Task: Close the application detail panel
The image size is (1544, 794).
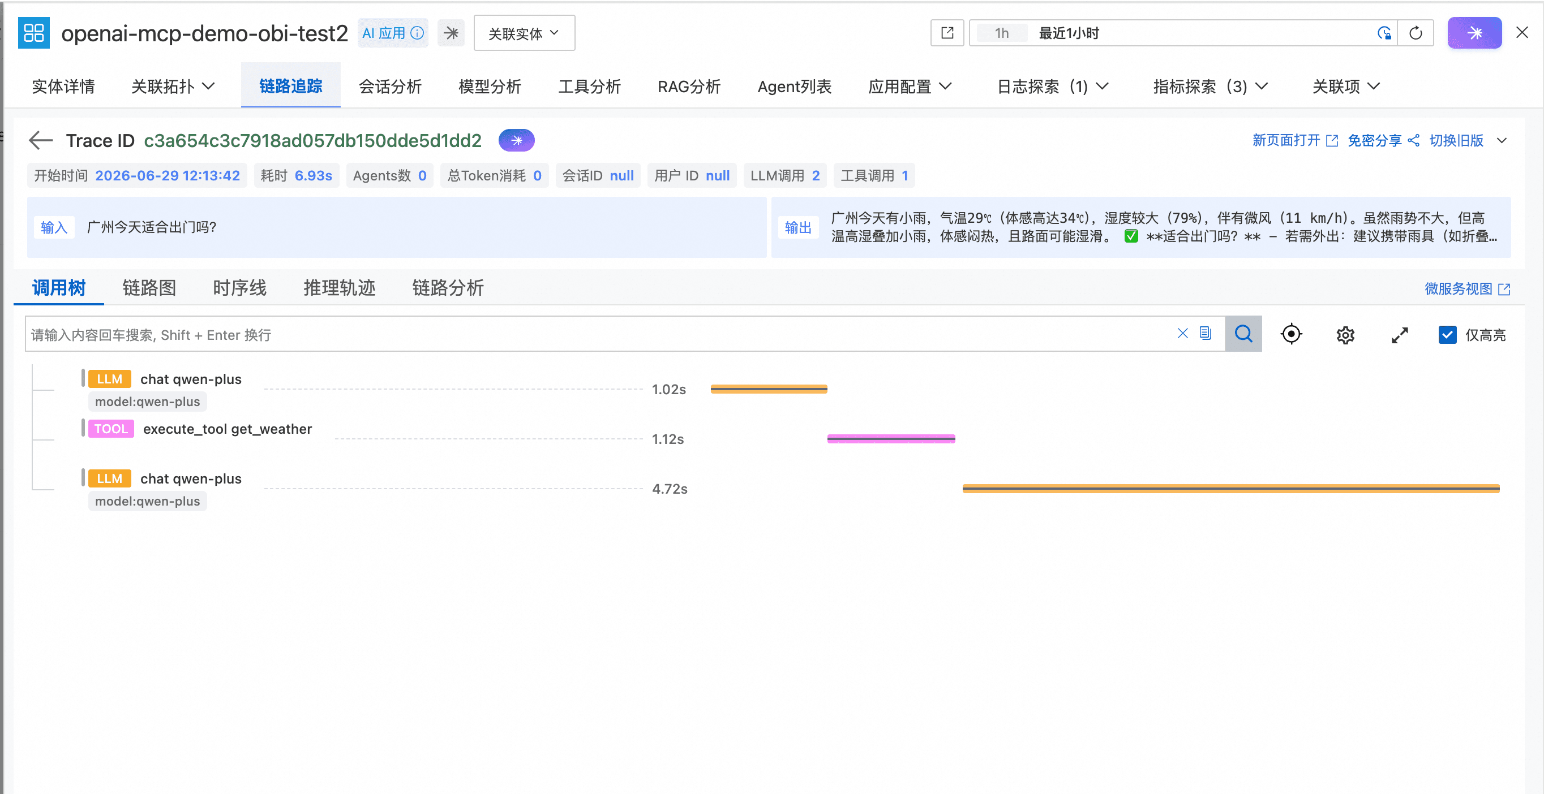Action: click(x=1522, y=33)
